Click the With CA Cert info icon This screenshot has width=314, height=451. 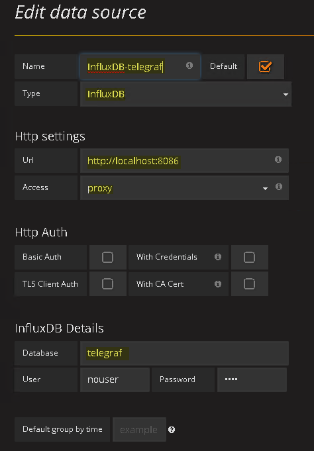pyautogui.click(x=218, y=284)
